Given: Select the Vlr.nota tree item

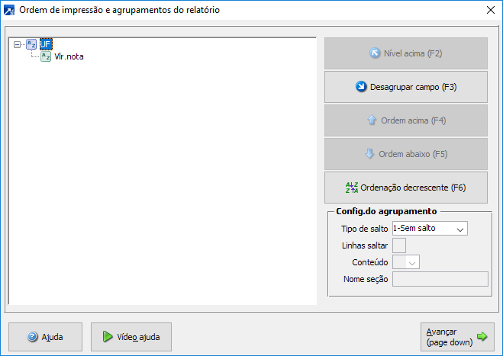Looking at the screenshot, I should [69, 56].
